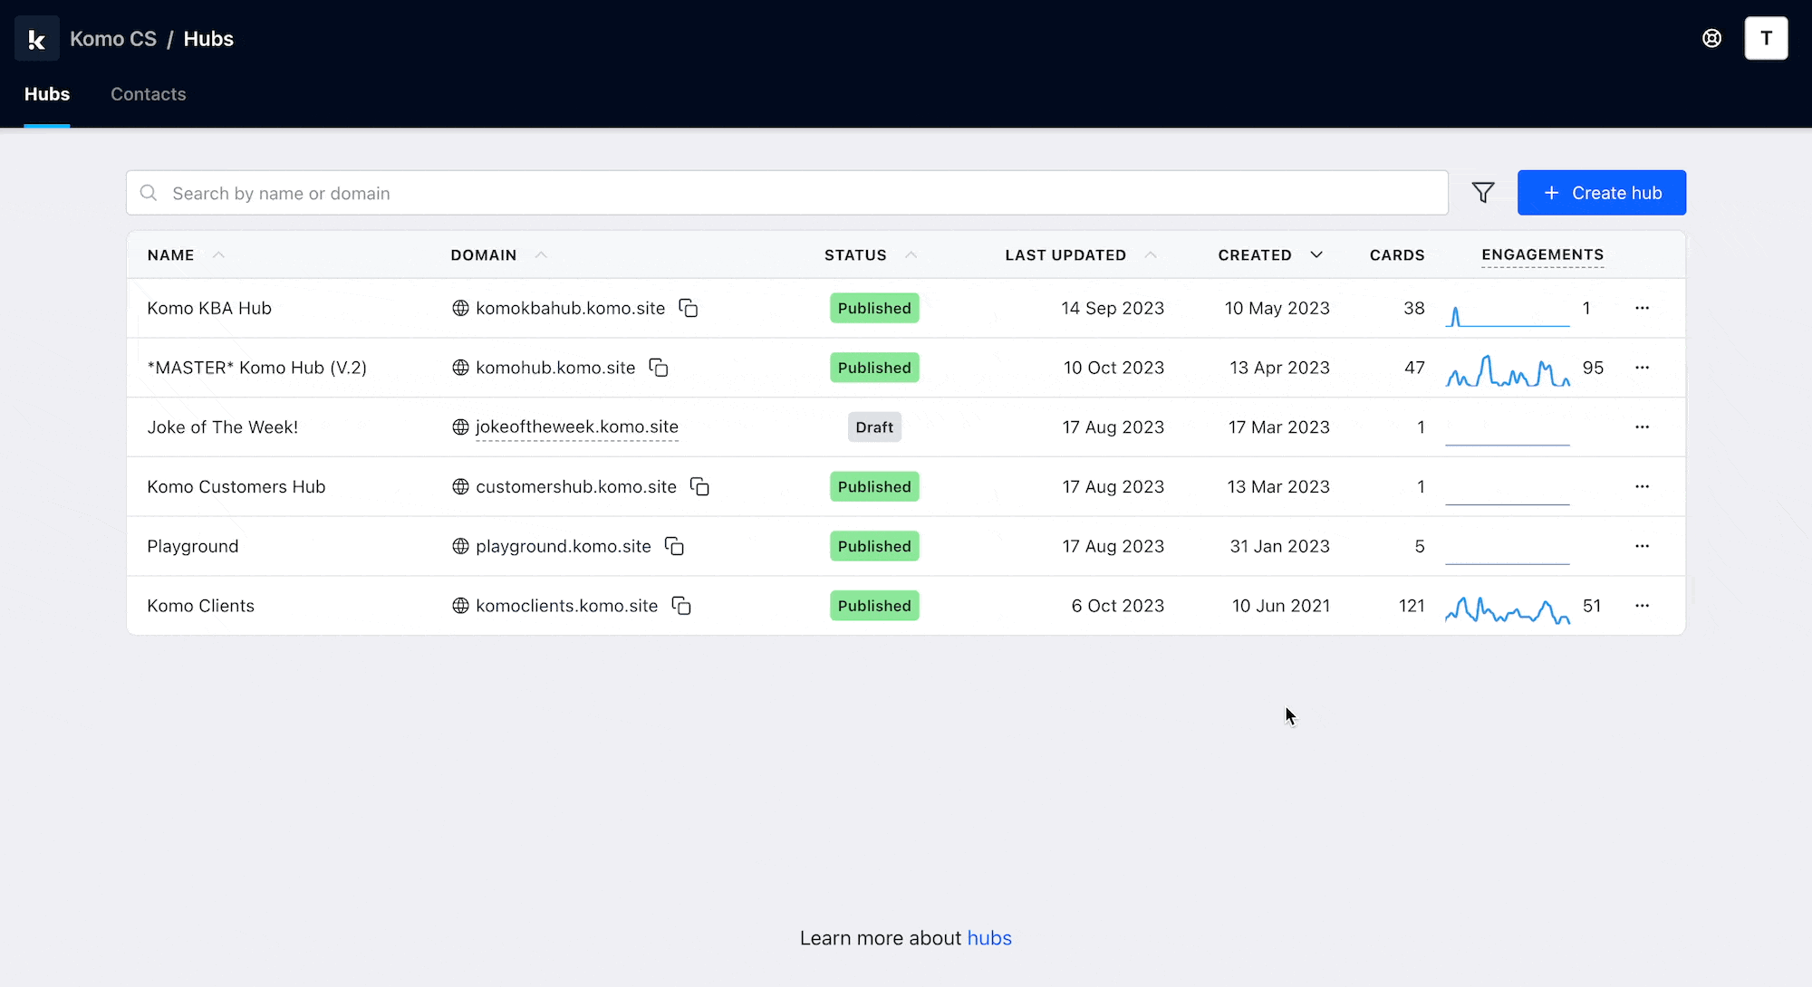1812x987 pixels.
Task: Copy komokbahub.komo.site domain
Action: click(x=689, y=309)
